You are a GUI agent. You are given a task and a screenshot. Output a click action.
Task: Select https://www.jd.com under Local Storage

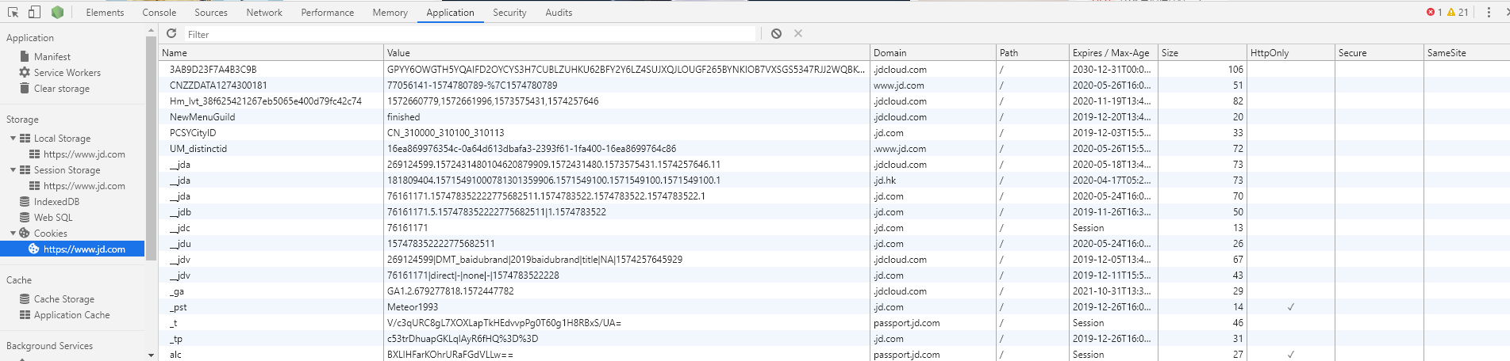pyautogui.click(x=84, y=154)
